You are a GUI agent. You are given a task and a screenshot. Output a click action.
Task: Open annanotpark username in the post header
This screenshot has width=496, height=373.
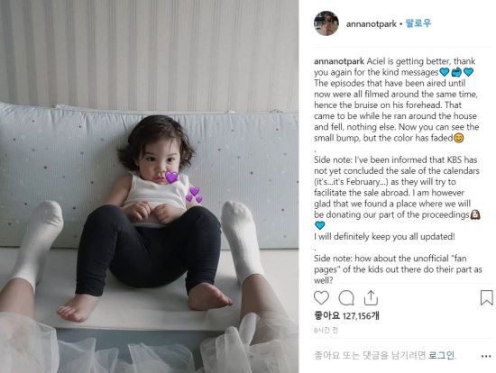point(371,24)
